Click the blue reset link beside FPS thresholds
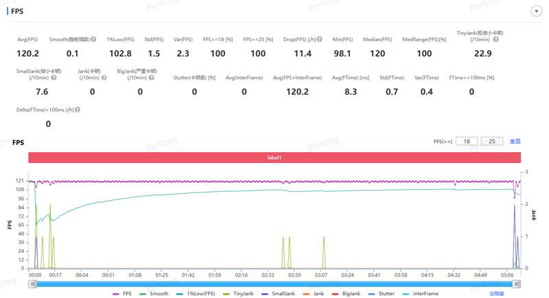 point(515,141)
